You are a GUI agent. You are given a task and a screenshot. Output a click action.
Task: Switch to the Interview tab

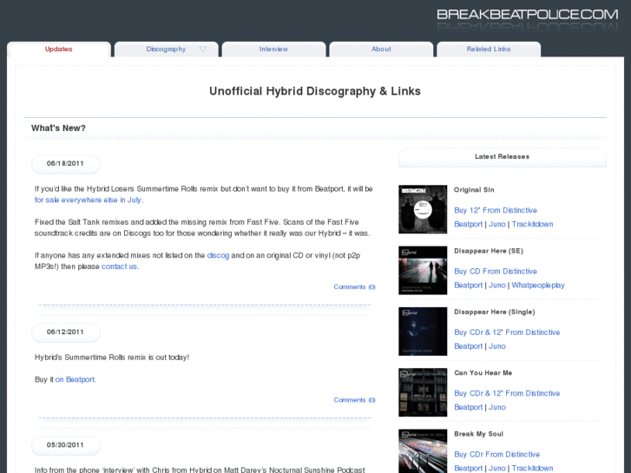(273, 49)
